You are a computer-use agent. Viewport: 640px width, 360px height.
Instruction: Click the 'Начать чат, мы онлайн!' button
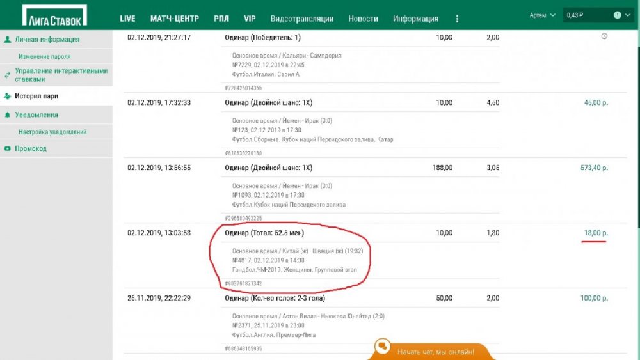[435, 352]
